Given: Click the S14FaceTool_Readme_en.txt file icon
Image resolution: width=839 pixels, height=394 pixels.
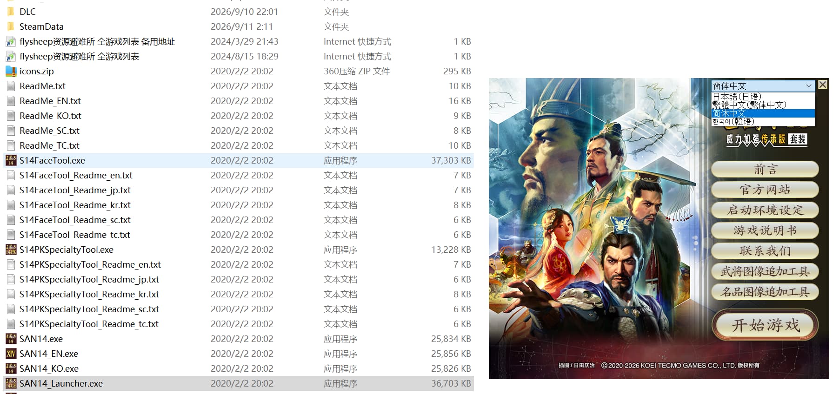Looking at the screenshot, I should click(11, 175).
